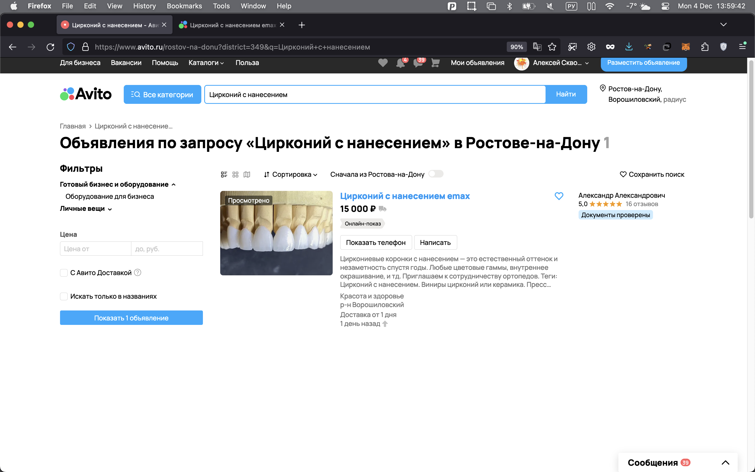Bookmark page with star icon

pos(552,47)
